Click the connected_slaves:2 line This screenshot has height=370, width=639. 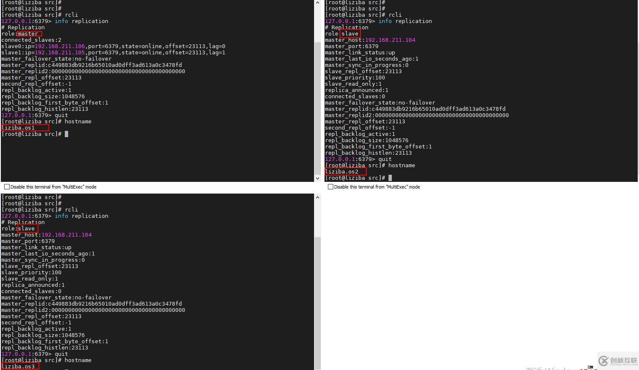(31, 40)
